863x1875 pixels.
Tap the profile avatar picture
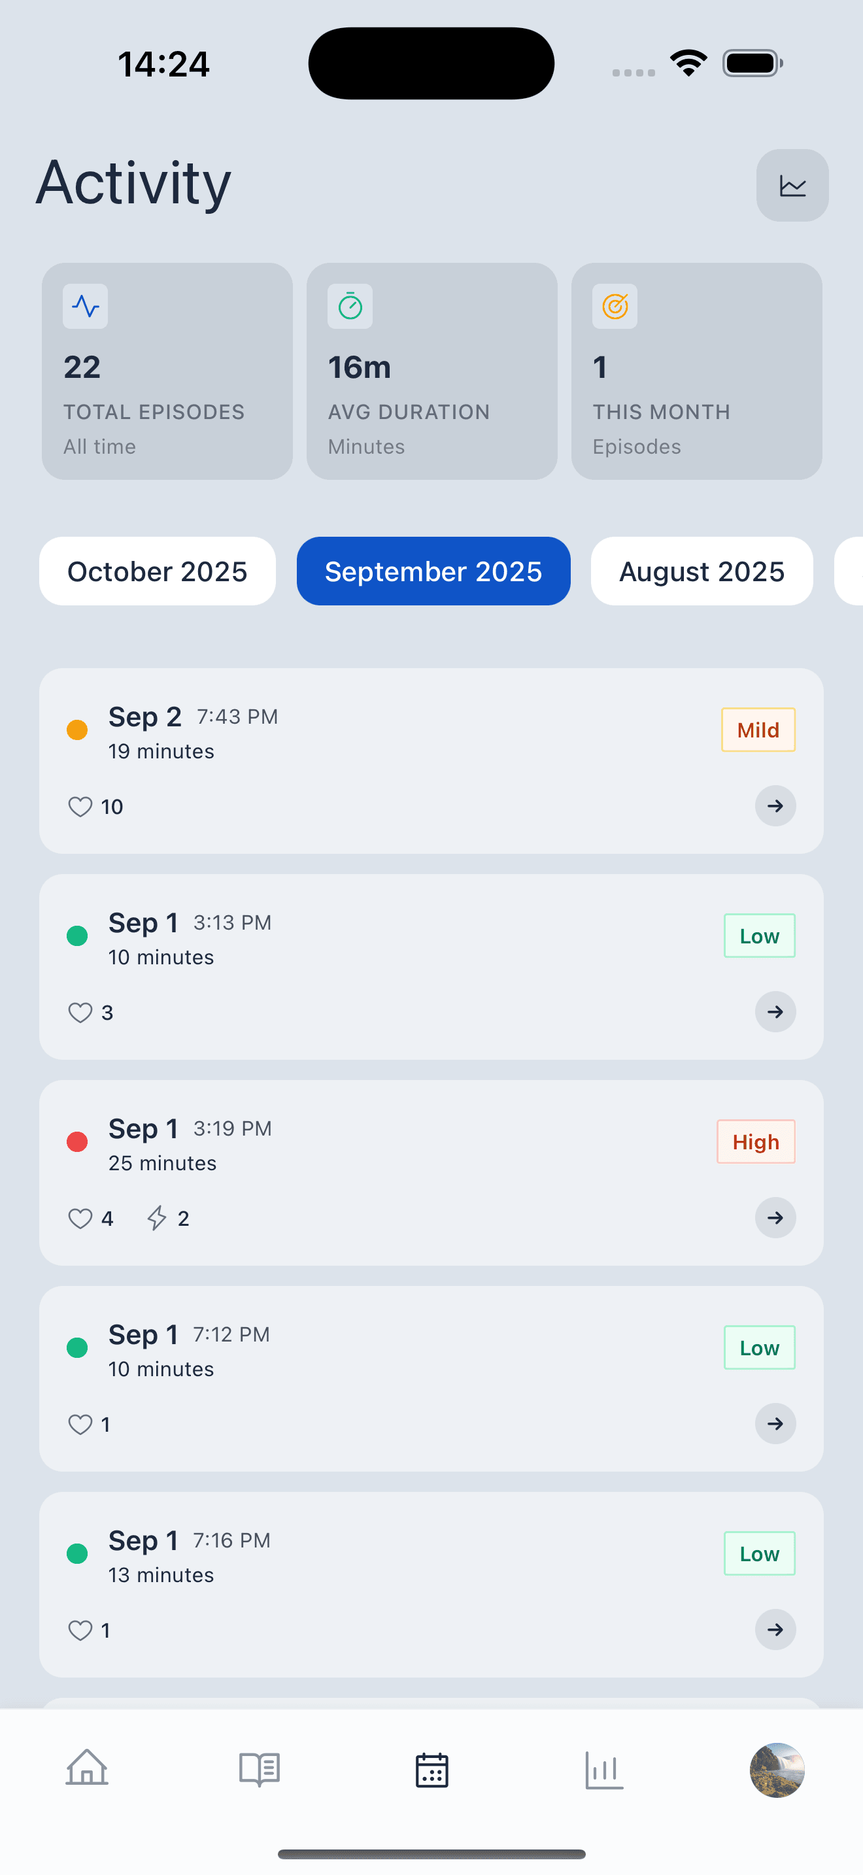[777, 1770]
